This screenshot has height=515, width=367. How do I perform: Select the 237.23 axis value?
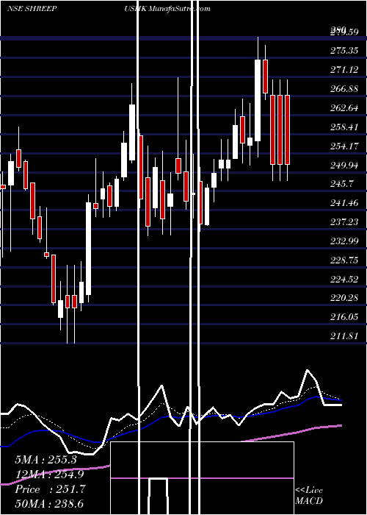344,222
